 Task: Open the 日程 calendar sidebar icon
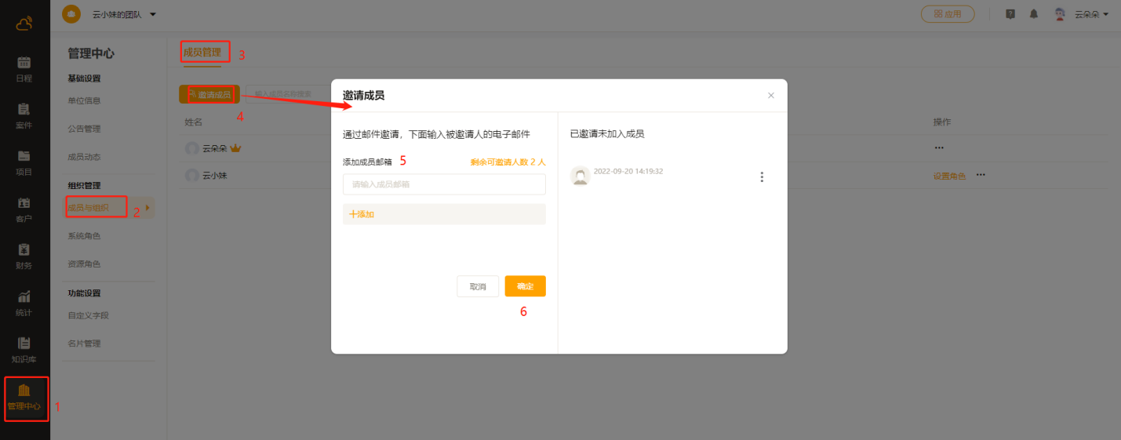pyautogui.click(x=24, y=68)
